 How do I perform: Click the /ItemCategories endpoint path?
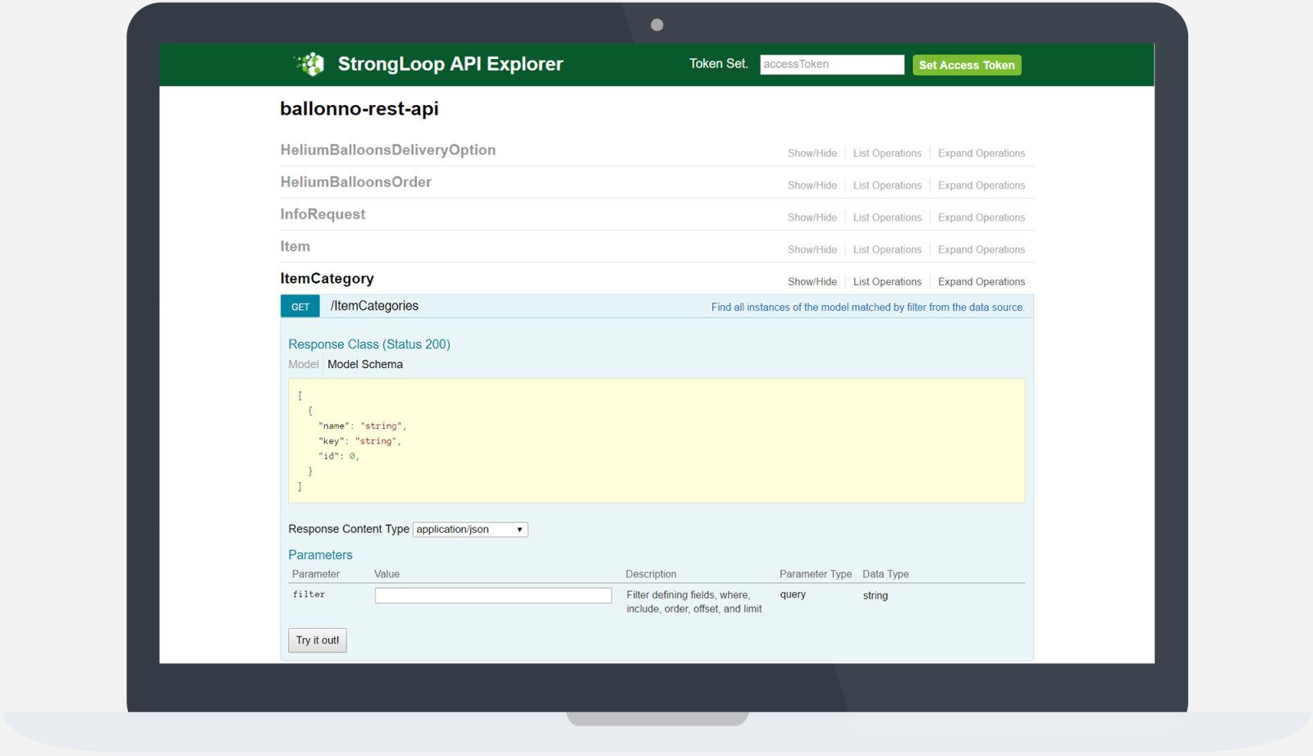click(374, 306)
